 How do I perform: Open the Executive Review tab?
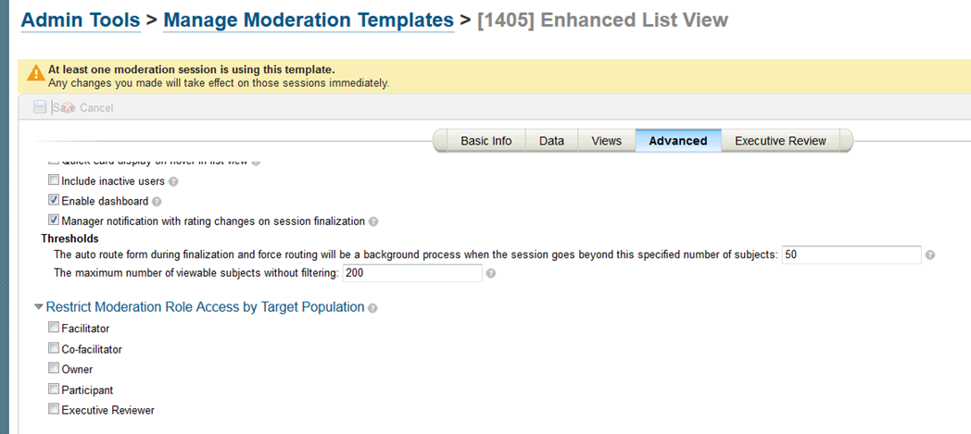[x=780, y=141]
